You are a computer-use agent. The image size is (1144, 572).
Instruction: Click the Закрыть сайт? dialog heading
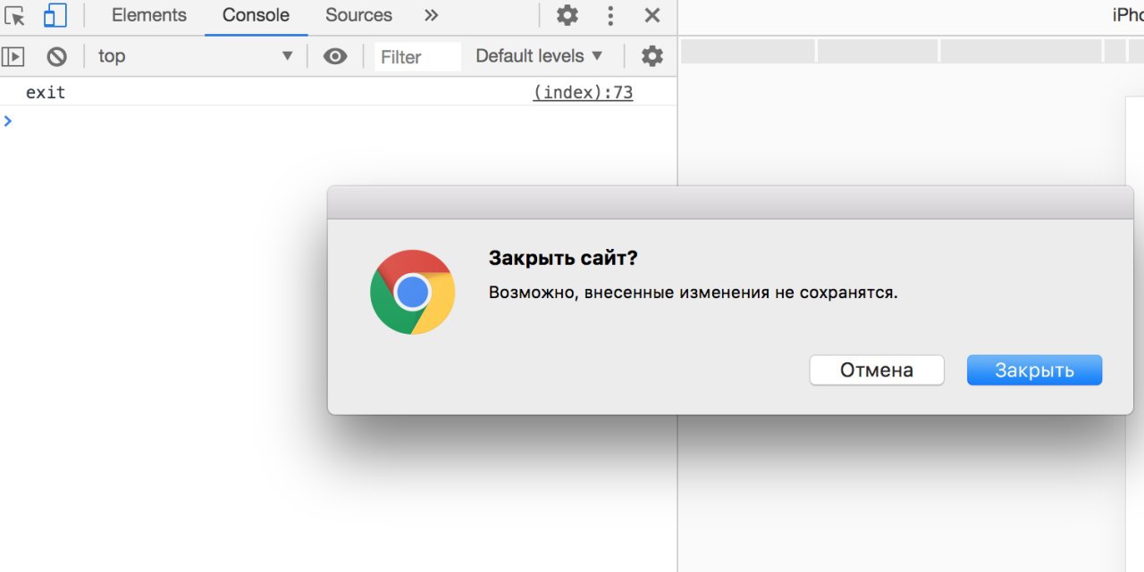pyautogui.click(x=563, y=258)
